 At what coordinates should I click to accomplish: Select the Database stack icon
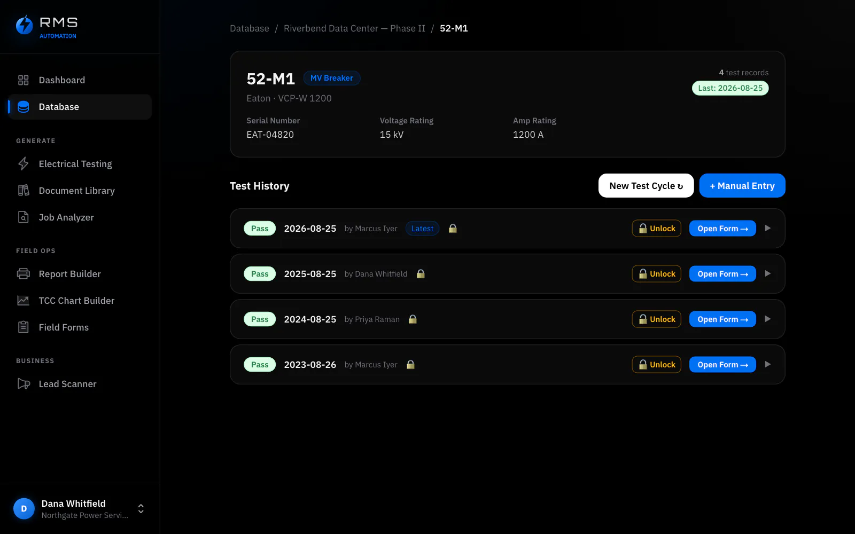tap(24, 107)
